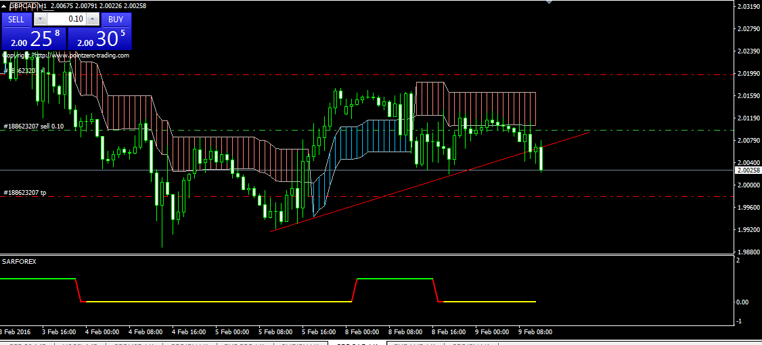Select the #188623207 tp level label

25,193
